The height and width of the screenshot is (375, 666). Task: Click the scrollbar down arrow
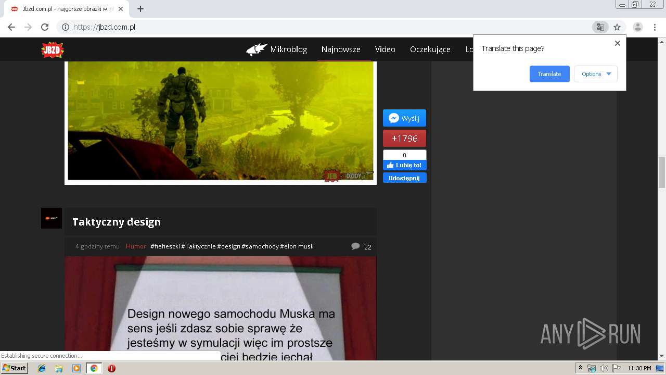point(662,356)
